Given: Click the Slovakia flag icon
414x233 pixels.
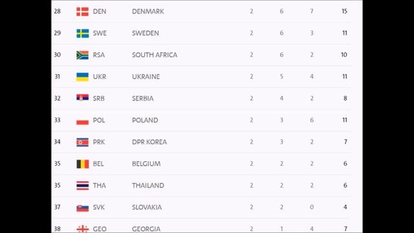Looking at the screenshot, I should [82, 208].
